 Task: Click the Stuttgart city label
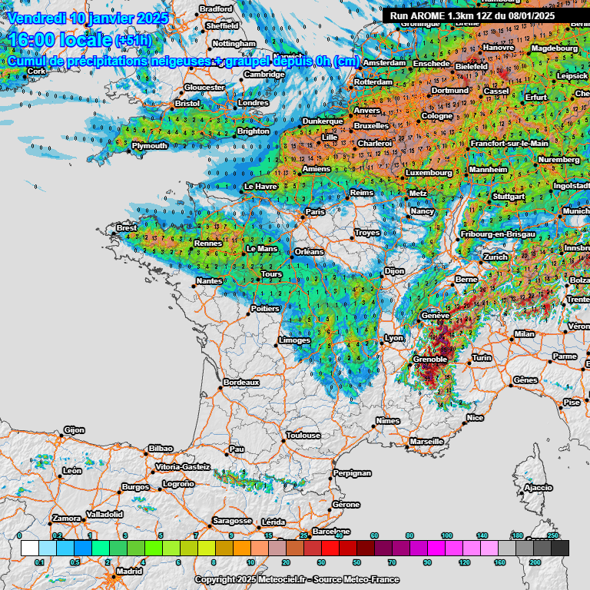click(509, 197)
